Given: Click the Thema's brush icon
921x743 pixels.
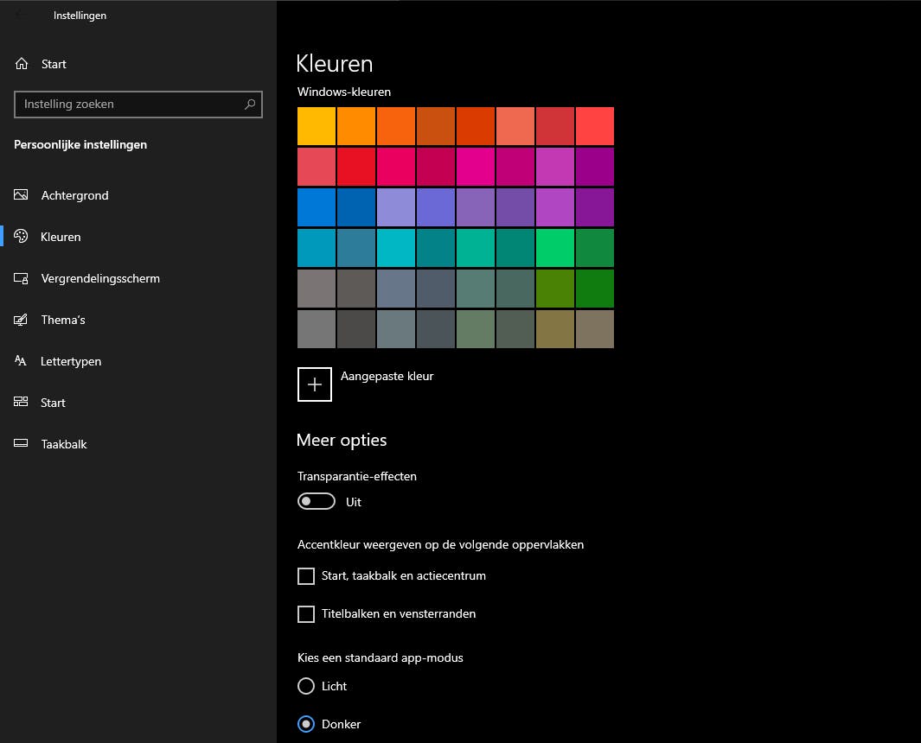Looking at the screenshot, I should pos(22,320).
